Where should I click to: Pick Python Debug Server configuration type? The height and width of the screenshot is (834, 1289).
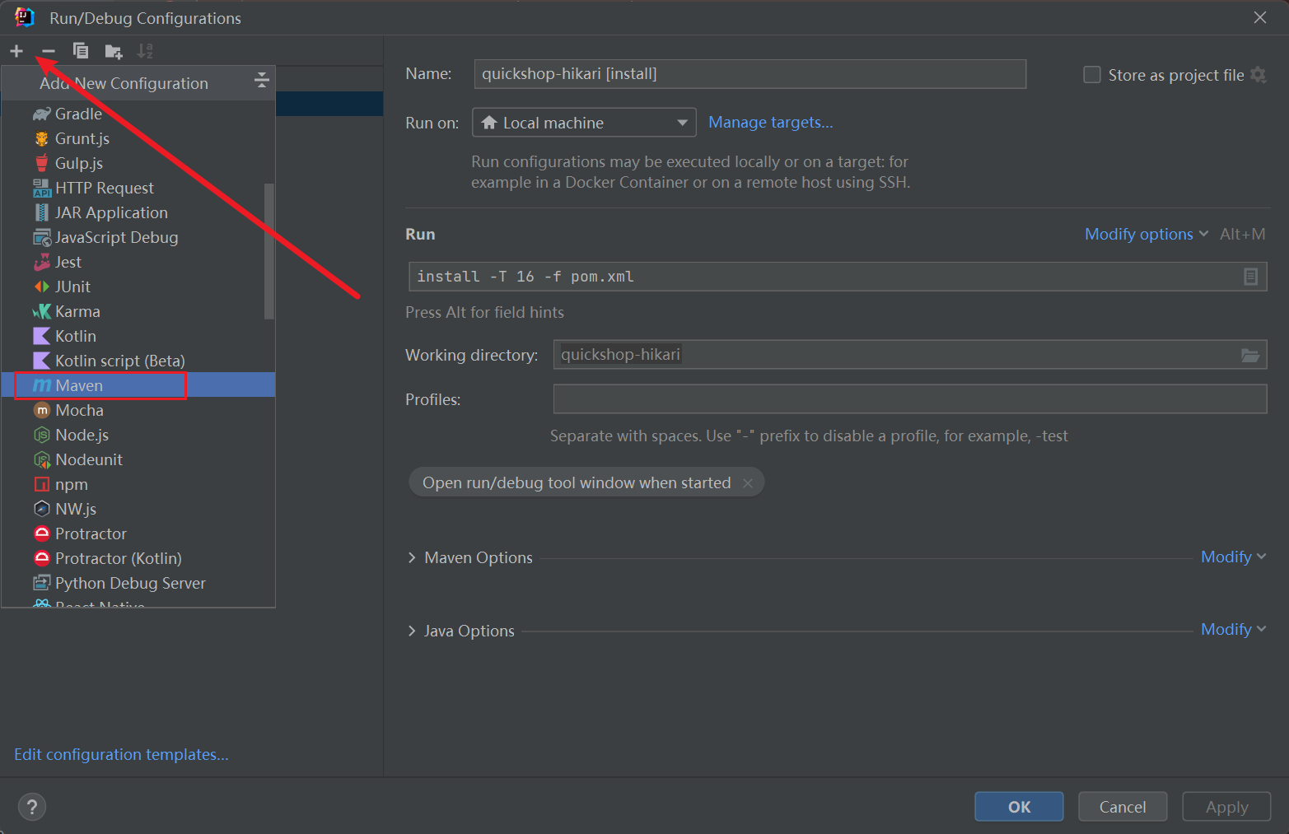(x=138, y=583)
